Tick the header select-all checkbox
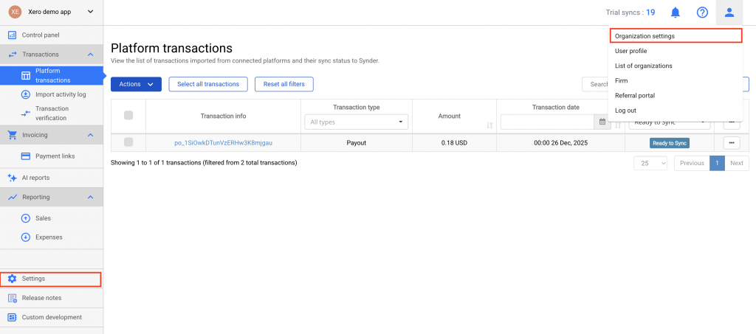Viewport: 756px width, 334px height. click(128, 115)
